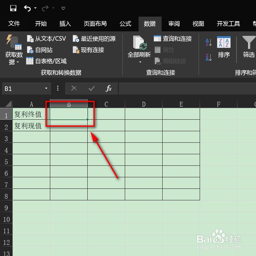Switch to the 页面布局 ribbon tab
Viewport: 256px width, 256px height.
(95, 24)
